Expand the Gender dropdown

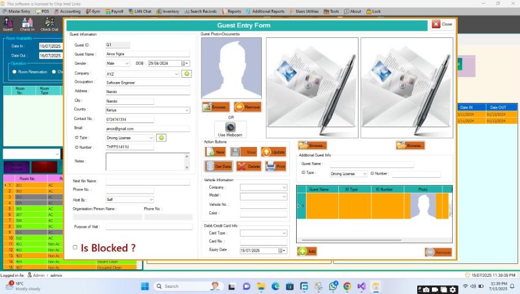pyautogui.click(x=127, y=63)
